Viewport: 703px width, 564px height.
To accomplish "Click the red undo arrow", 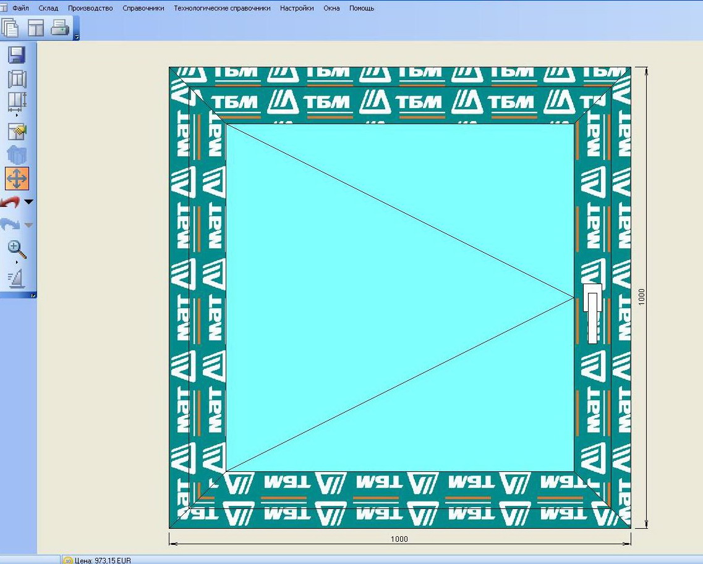I will point(10,202).
